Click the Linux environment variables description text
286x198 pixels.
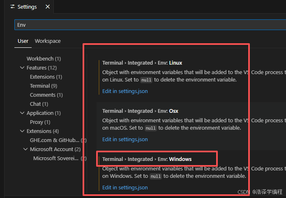(194, 76)
